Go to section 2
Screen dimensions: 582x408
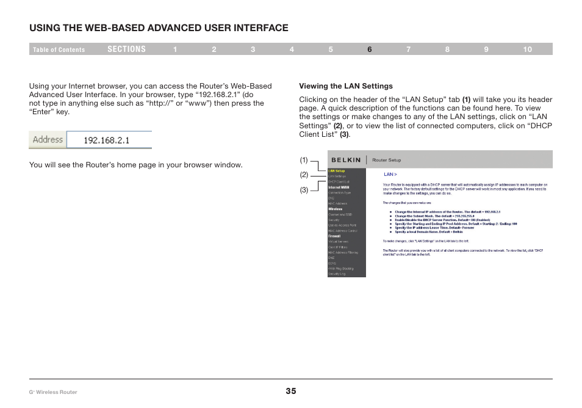(x=214, y=49)
